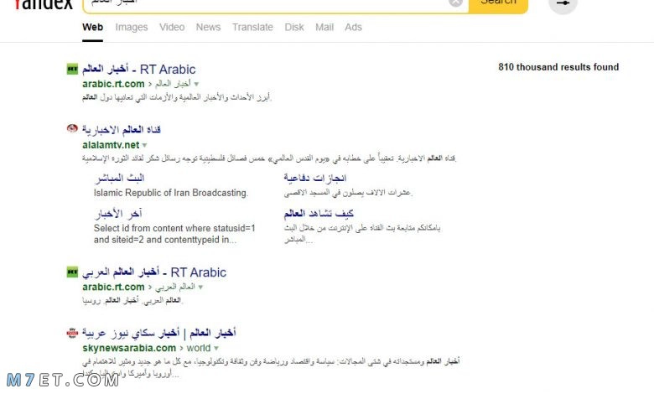This screenshot has width=654, height=394.
Task: Switch to the News tab
Action: pyautogui.click(x=208, y=27)
